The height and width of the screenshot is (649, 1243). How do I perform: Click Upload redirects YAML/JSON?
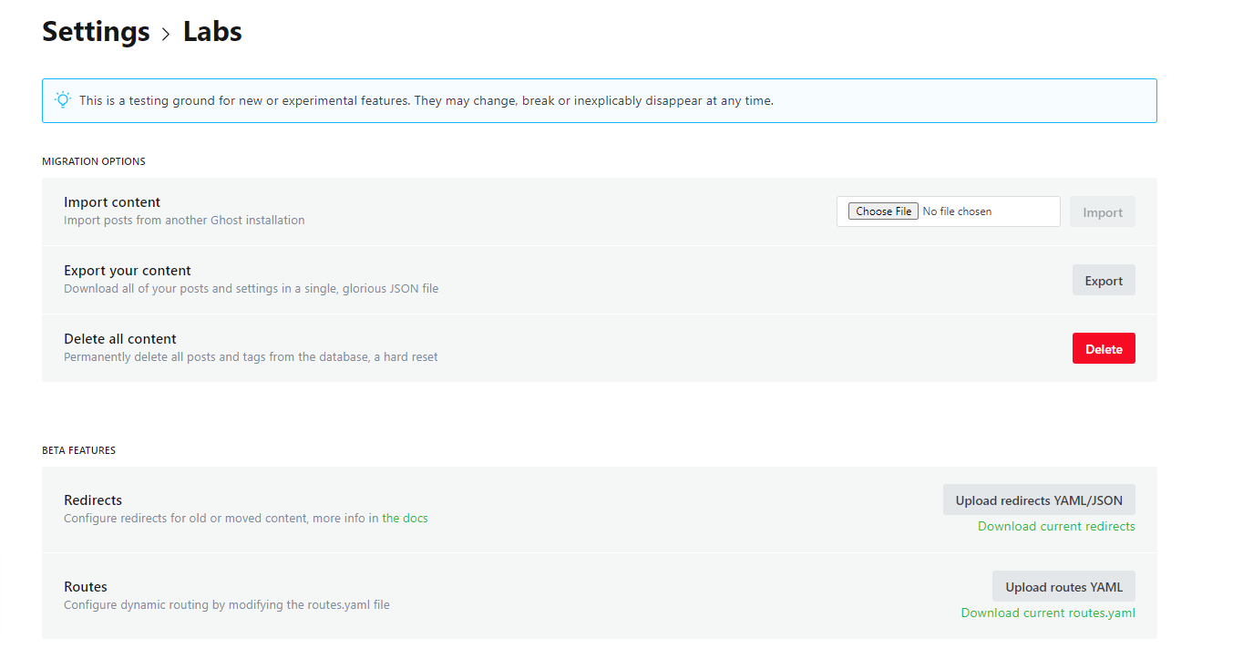tap(1038, 500)
